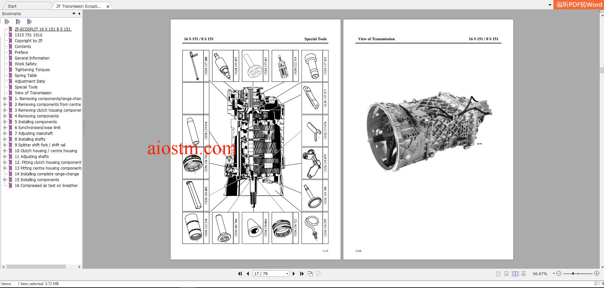Select bookmark 9 Splitter shift fork / shift rail
The width and height of the screenshot is (604, 288).
(x=40, y=145)
